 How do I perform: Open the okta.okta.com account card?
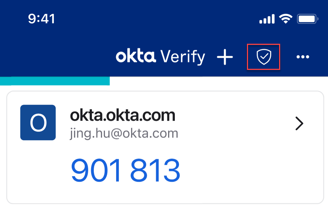point(165,147)
